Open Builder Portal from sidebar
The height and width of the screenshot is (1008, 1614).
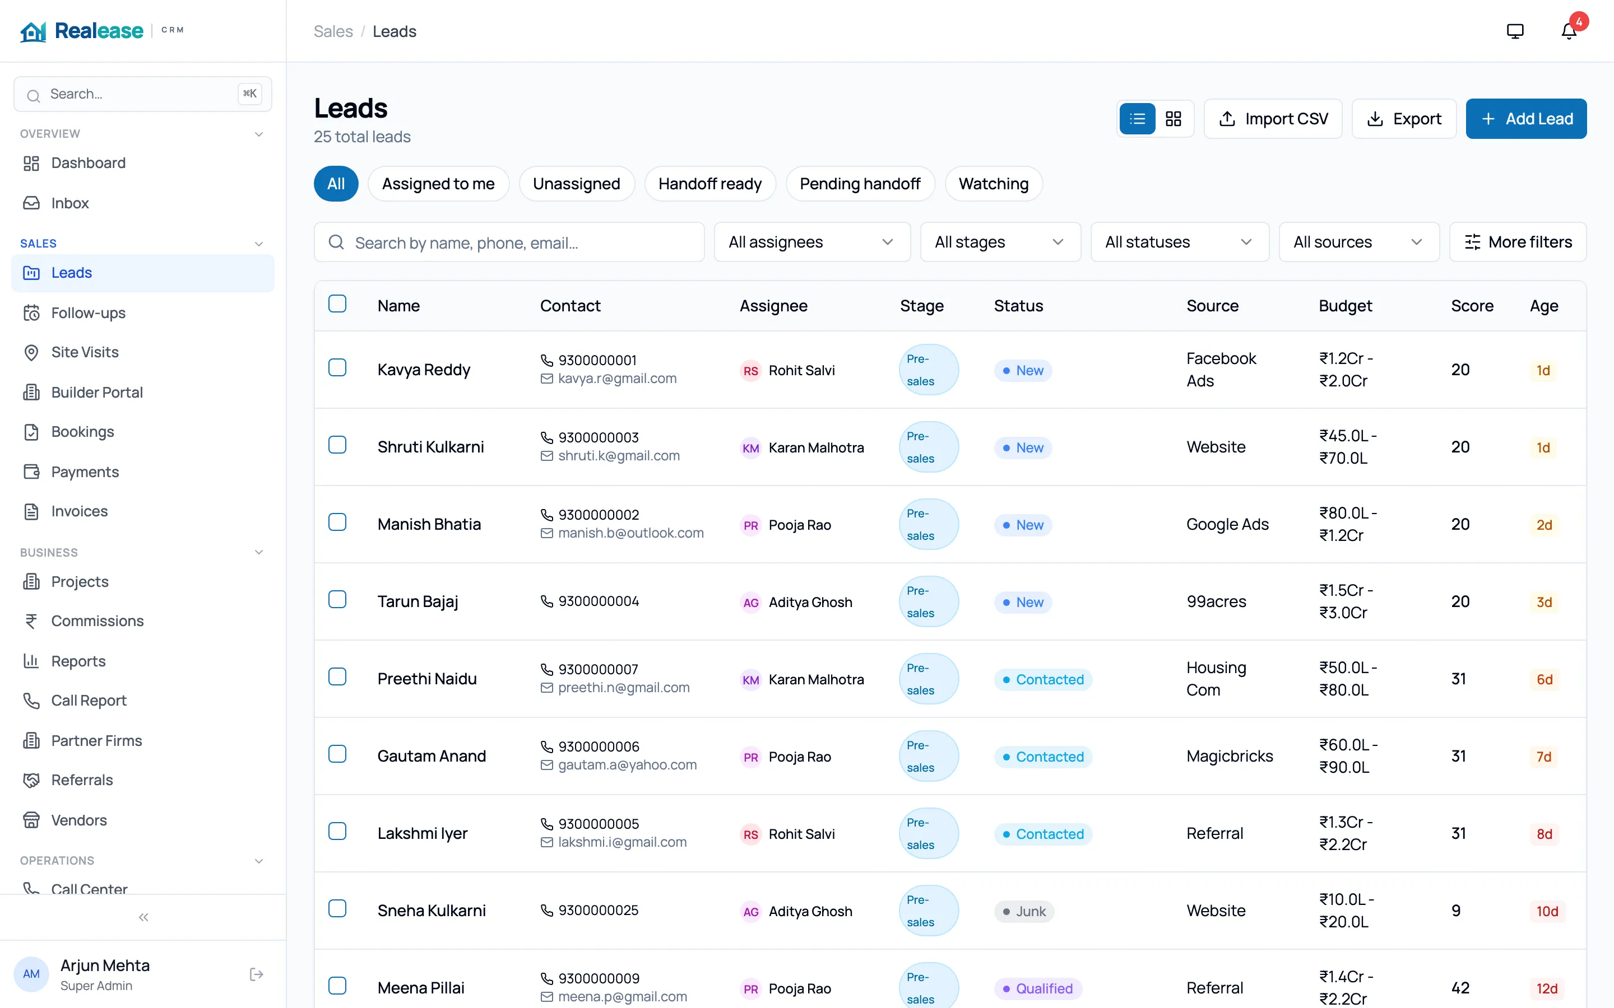coord(143,392)
